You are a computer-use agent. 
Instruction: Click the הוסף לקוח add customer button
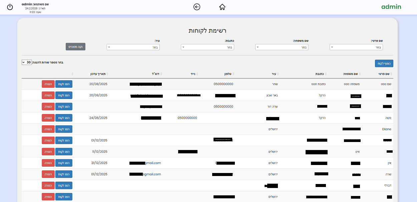(x=384, y=63)
